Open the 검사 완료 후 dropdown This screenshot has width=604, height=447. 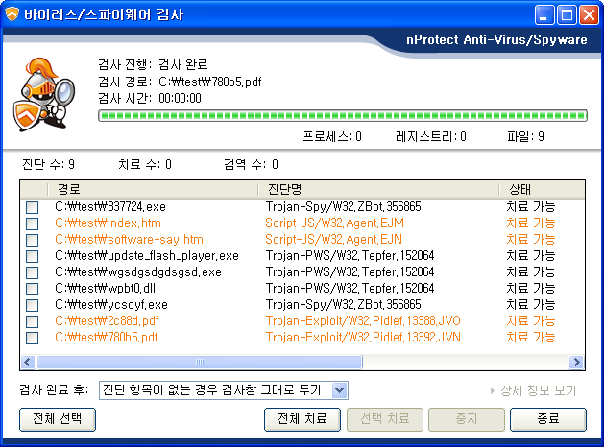point(224,390)
